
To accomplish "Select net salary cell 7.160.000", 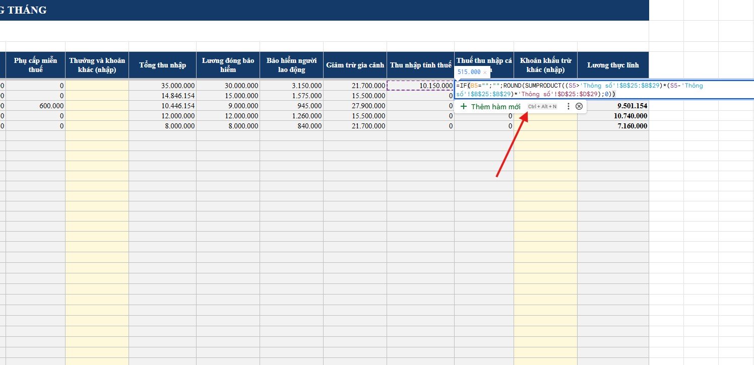I will 613,126.
